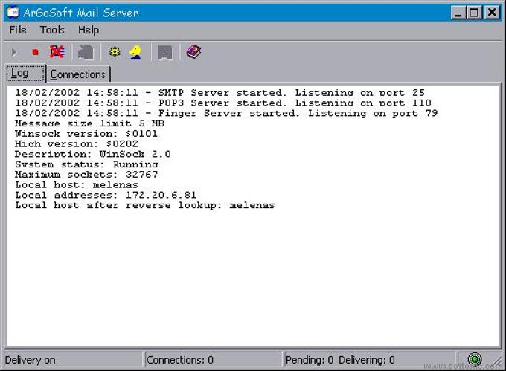This screenshot has height=371, width=506.
Task: Click the Message size limit 5 MB line
Action: coord(89,123)
